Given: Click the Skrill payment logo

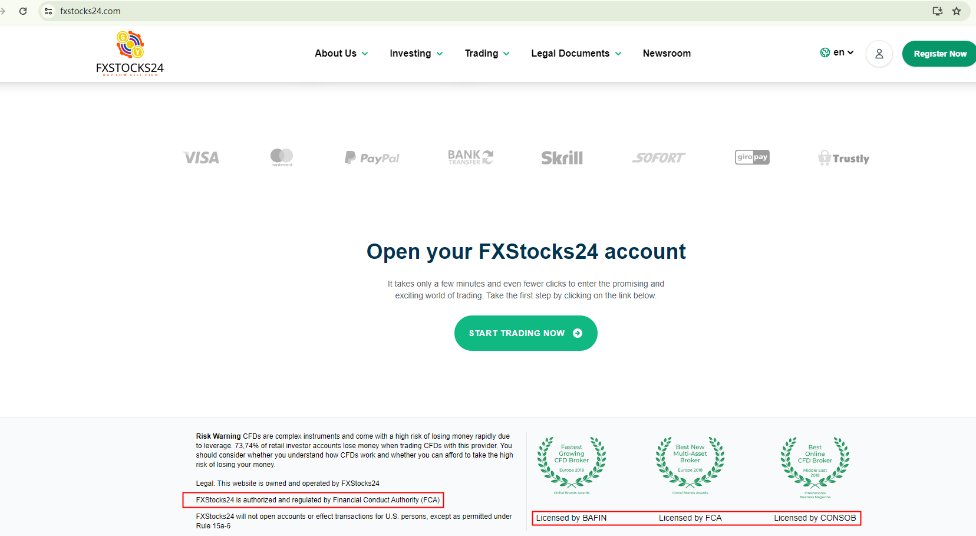Looking at the screenshot, I should tap(562, 157).
